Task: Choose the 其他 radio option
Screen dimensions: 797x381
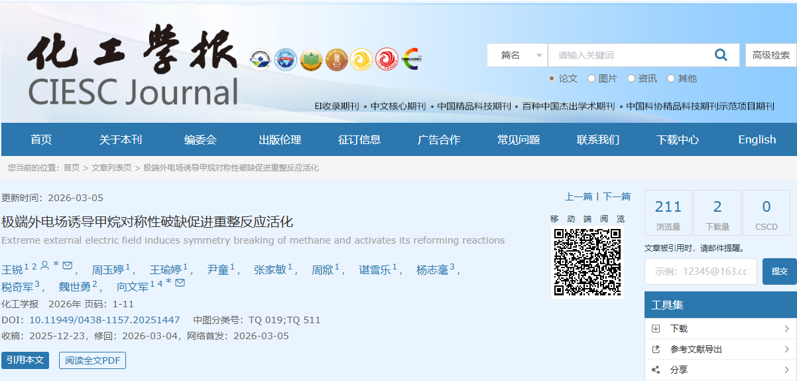Action: [x=671, y=78]
